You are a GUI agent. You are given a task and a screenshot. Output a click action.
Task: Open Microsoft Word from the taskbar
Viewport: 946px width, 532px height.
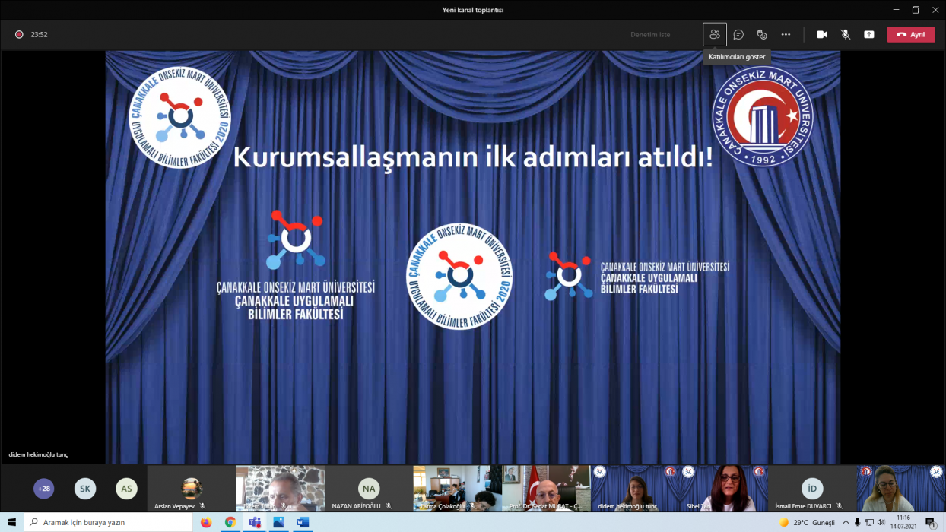point(303,522)
